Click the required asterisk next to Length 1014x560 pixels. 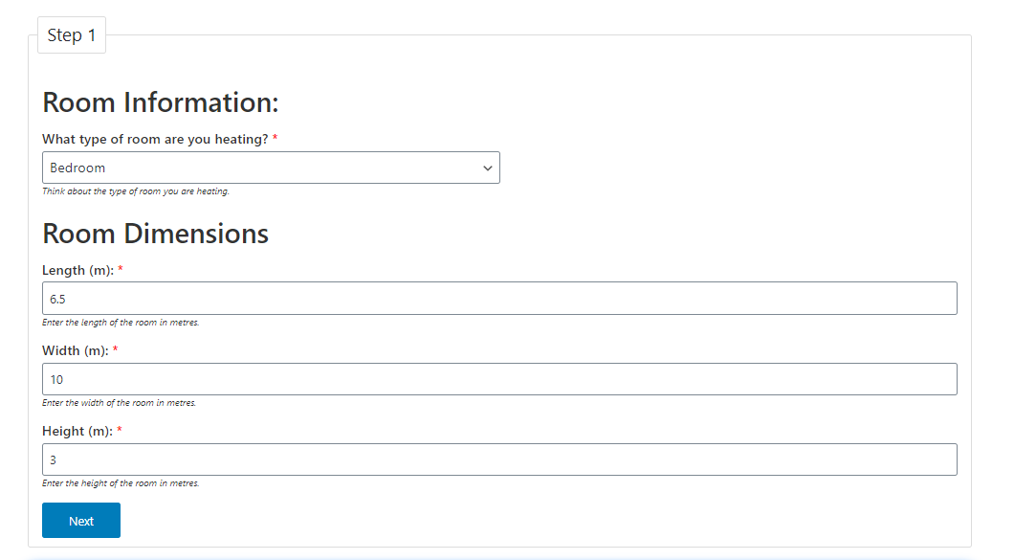pos(121,271)
